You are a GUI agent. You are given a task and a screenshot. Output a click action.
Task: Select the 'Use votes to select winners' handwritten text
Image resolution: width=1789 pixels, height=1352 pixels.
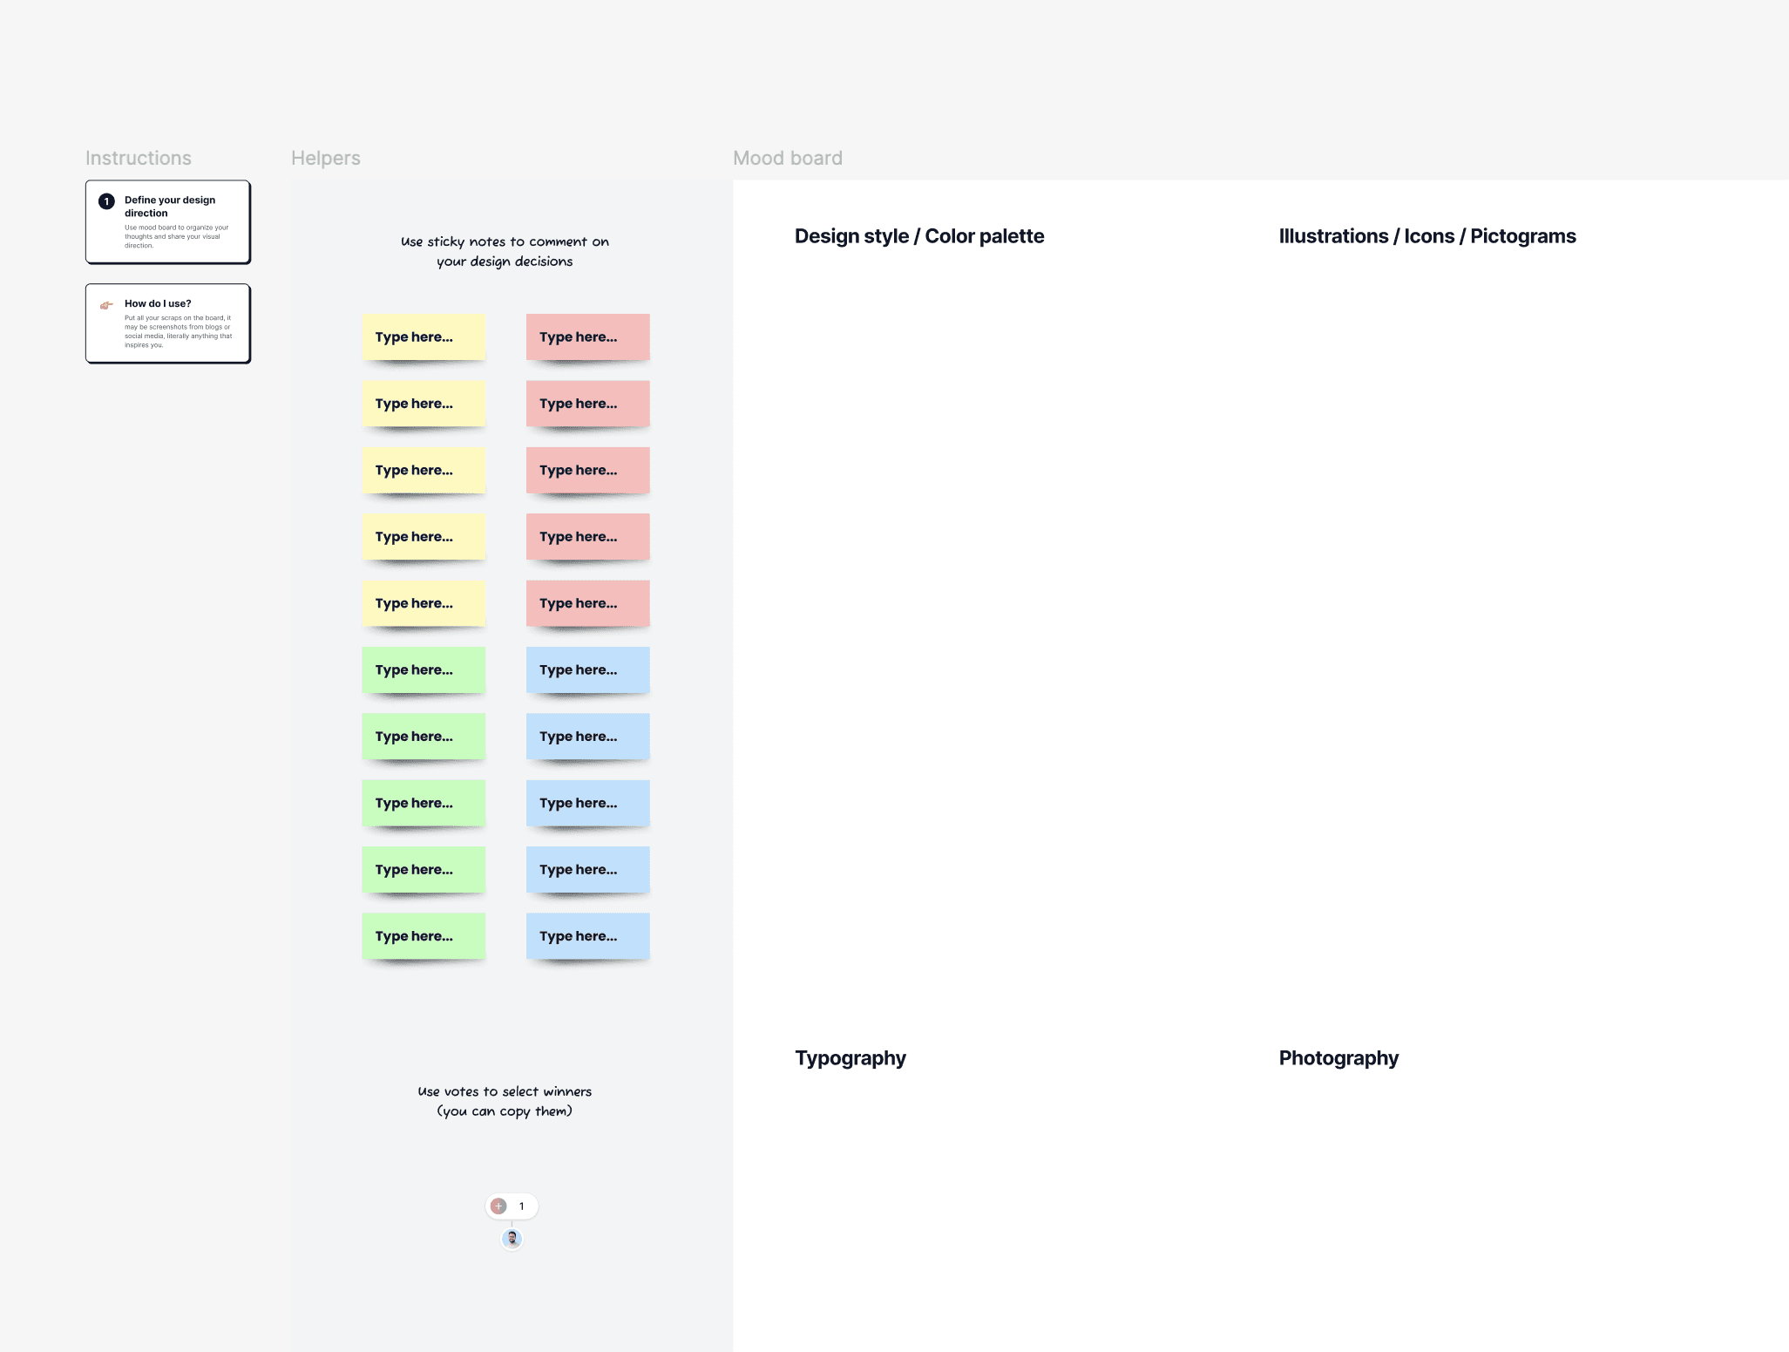point(505,1101)
